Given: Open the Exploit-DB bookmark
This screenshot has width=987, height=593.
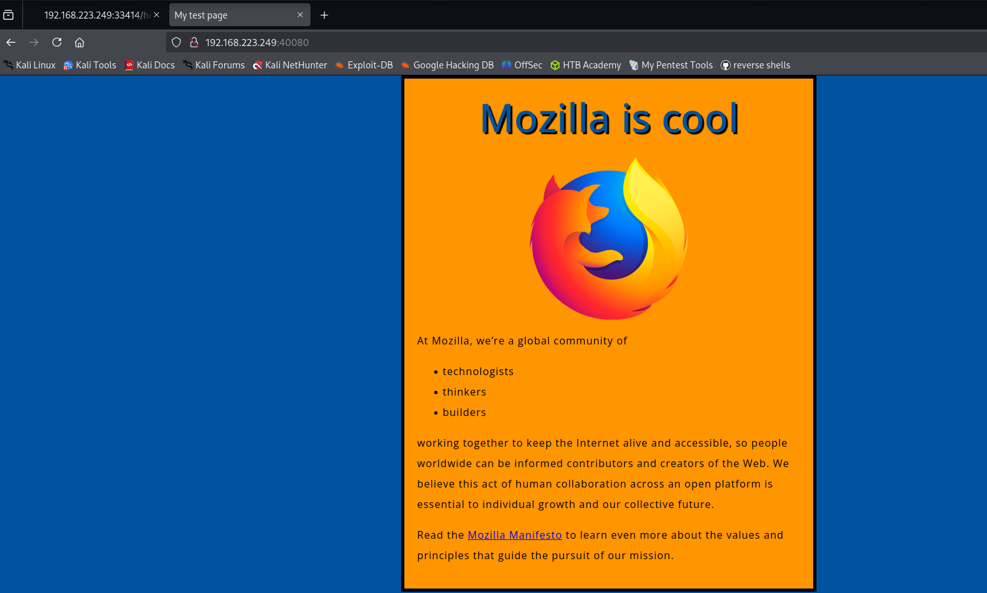Looking at the screenshot, I should (363, 65).
